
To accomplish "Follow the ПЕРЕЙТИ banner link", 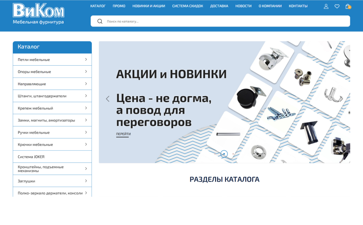I will 123,134.
